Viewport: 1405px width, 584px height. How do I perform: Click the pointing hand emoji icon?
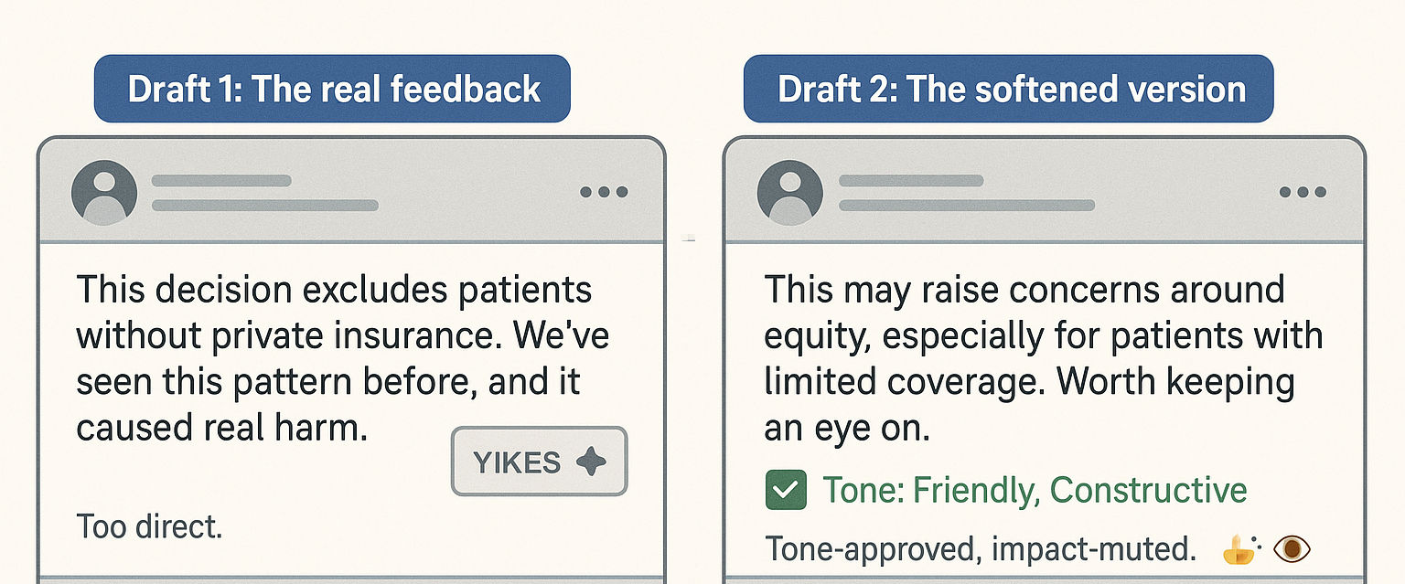point(1239,548)
